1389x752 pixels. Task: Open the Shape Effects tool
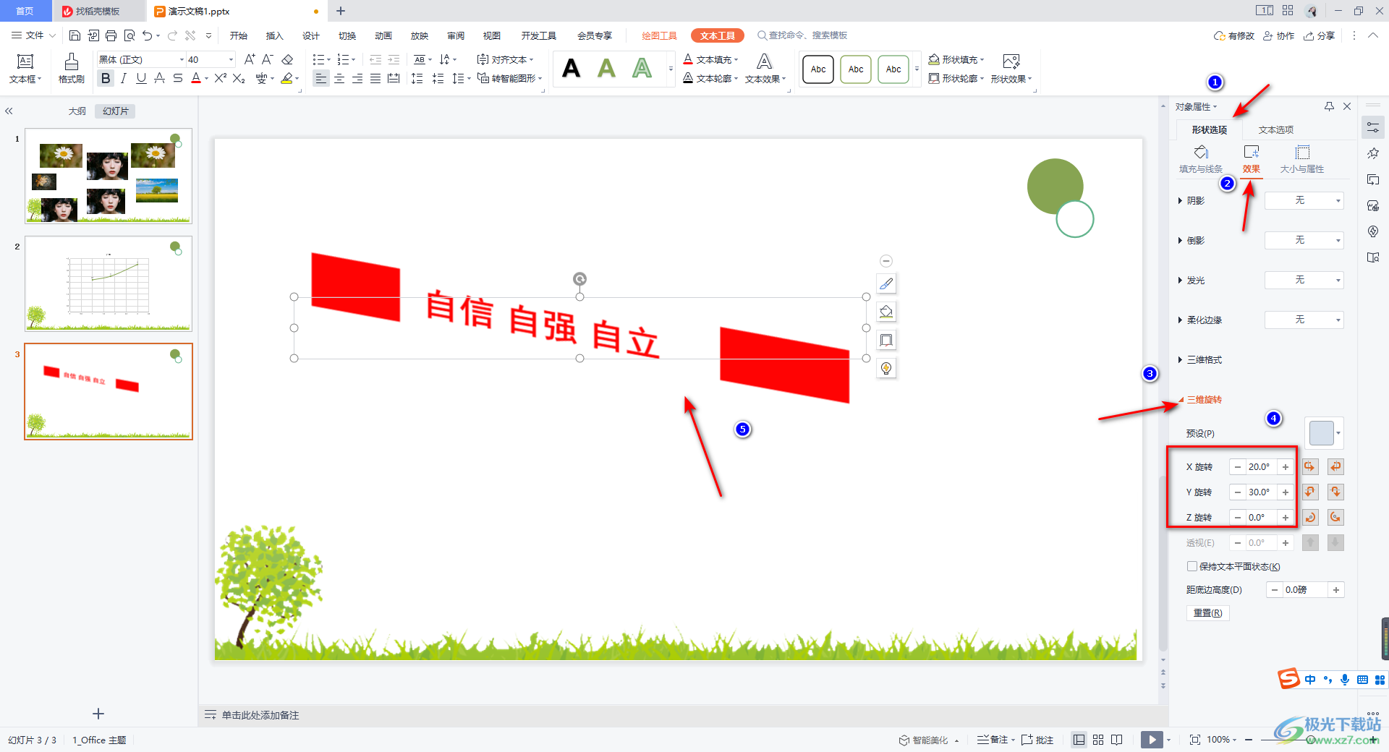pyautogui.click(x=1011, y=69)
